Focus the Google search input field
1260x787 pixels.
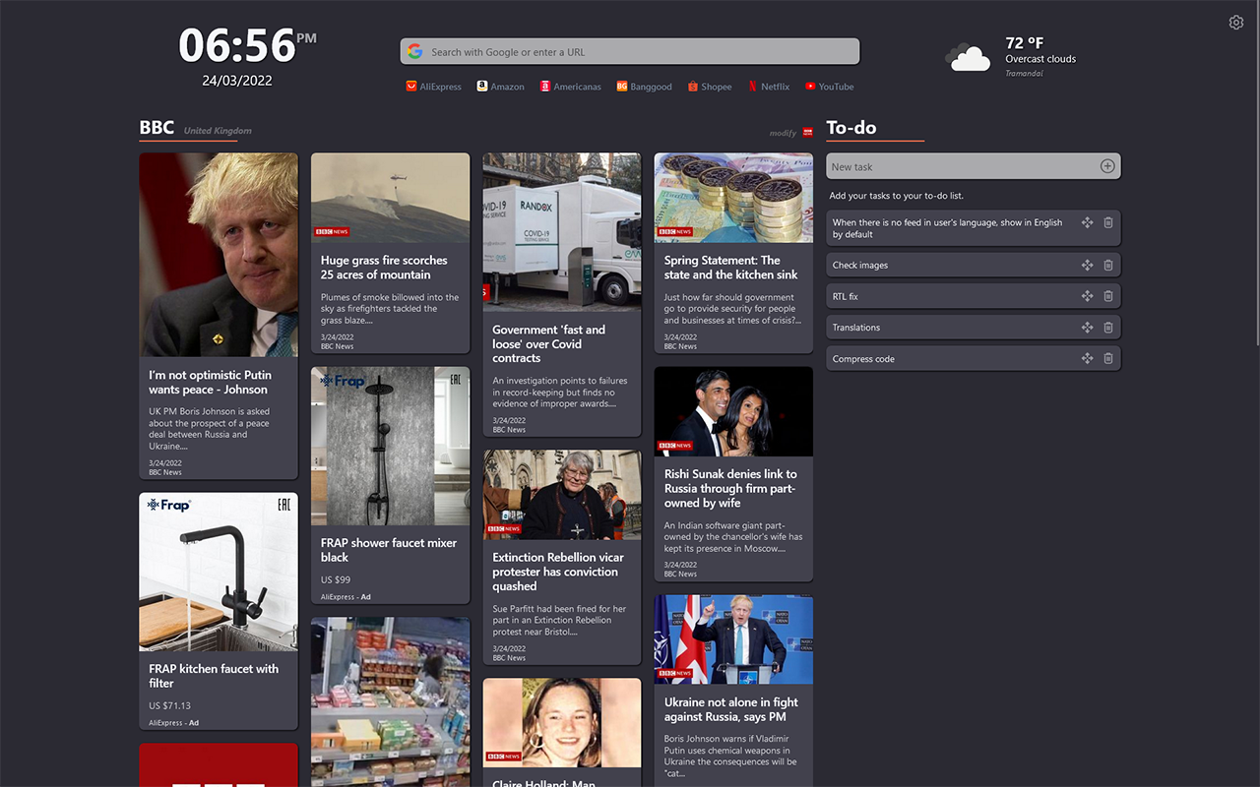(x=630, y=51)
